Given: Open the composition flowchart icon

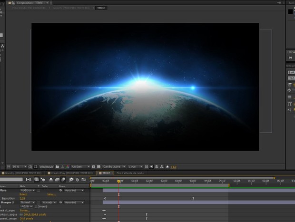Looking at the screenshot, I should [x=162, y=167].
